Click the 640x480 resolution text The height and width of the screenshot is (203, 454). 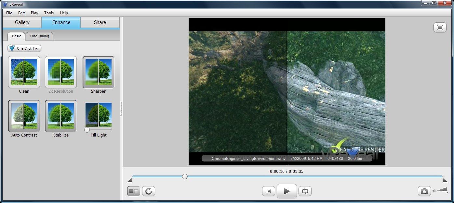(x=335, y=159)
